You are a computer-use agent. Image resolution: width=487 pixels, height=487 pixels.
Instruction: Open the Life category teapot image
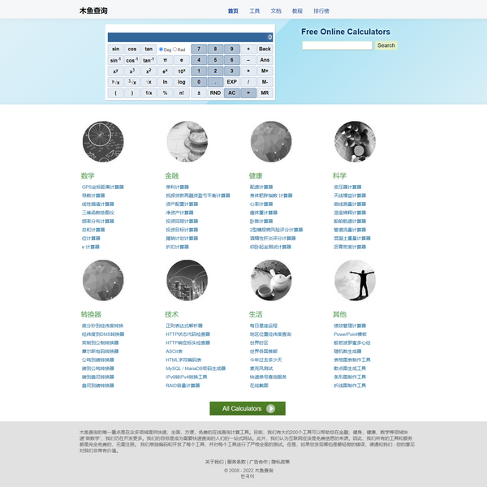pyautogui.click(x=271, y=280)
